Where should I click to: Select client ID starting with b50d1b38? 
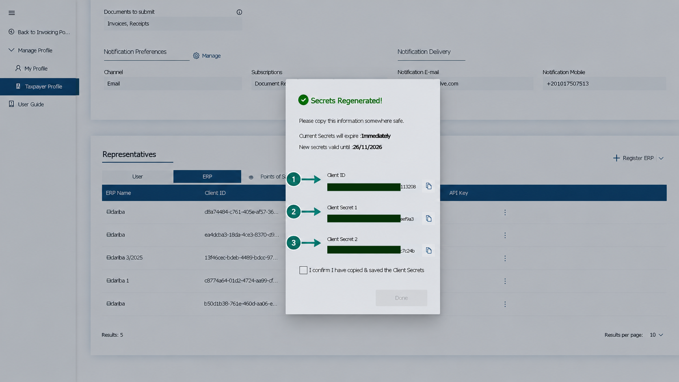(x=241, y=304)
